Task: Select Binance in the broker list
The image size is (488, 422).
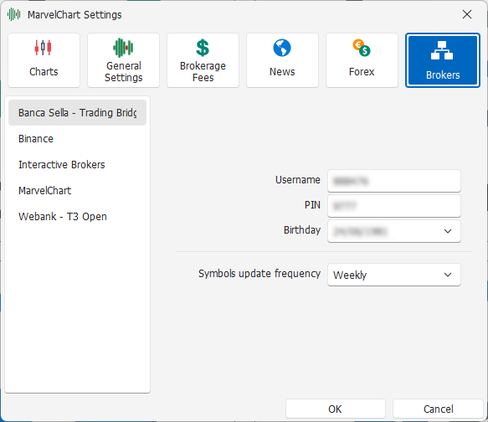Action: pos(77,139)
